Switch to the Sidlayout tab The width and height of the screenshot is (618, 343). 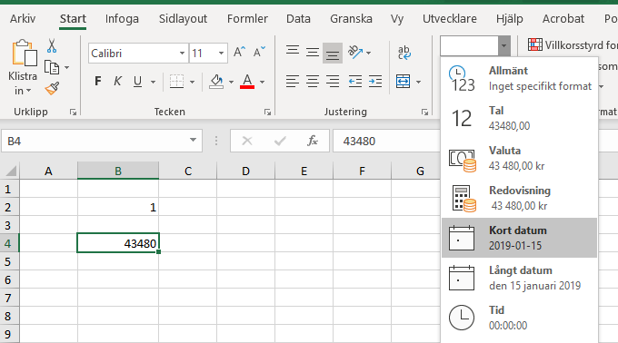coord(183,18)
